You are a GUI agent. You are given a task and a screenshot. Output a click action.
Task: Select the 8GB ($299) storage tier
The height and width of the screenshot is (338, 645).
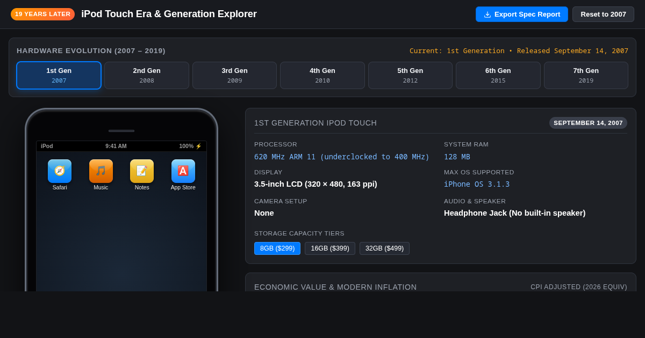[277, 248]
